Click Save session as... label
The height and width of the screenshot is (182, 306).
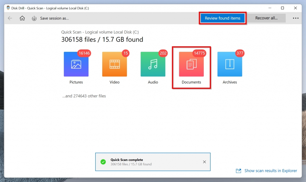tap(54, 18)
